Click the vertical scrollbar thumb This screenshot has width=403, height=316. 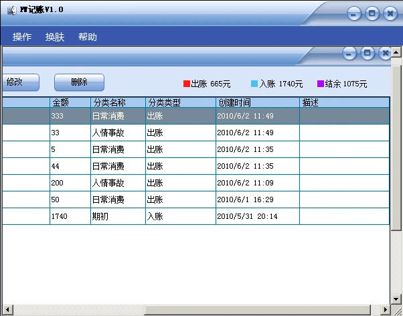click(396, 148)
